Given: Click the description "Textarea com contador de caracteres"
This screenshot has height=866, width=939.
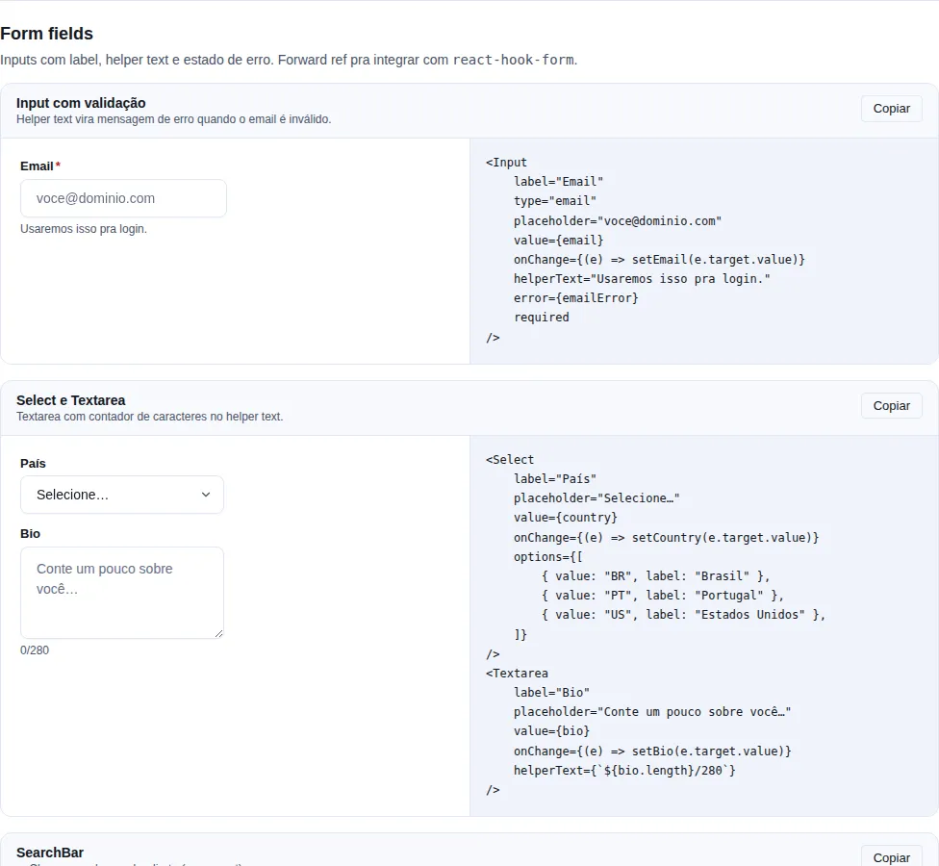Looking at the screenshot, I should [150, 417].
